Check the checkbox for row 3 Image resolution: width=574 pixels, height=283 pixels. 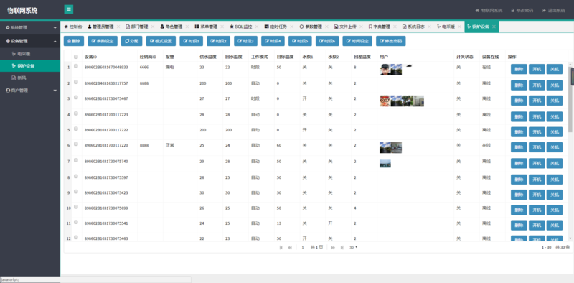(76, 98)
